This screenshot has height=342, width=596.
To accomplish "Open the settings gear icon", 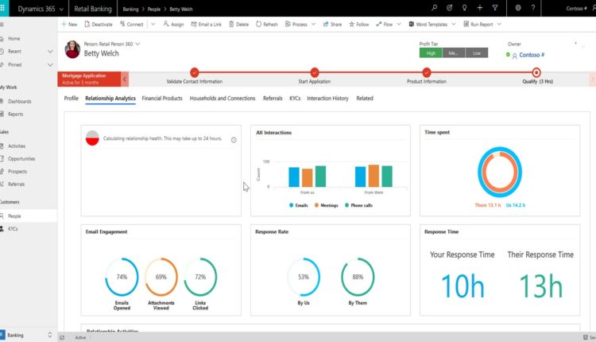I will [x=517, y=7].
